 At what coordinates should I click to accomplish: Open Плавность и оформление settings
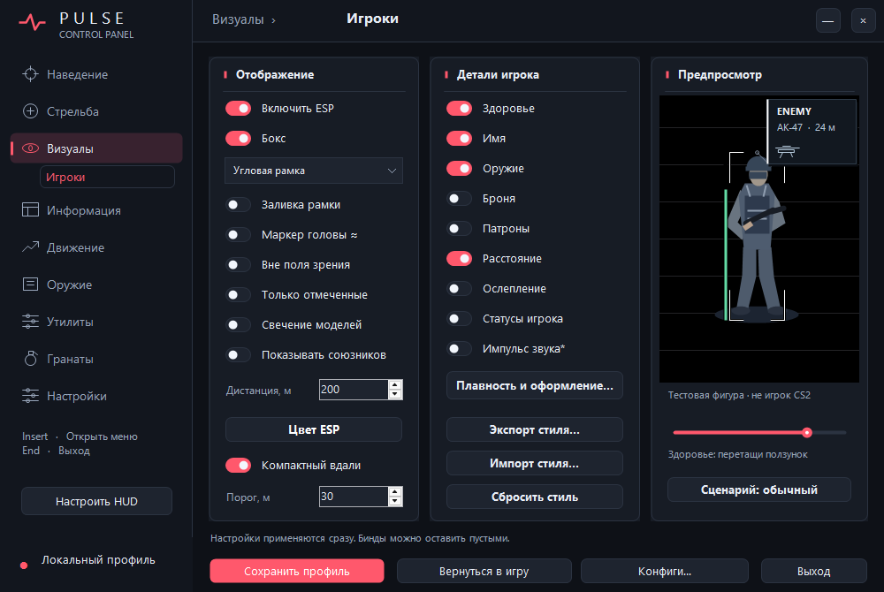tap(535, 385)
